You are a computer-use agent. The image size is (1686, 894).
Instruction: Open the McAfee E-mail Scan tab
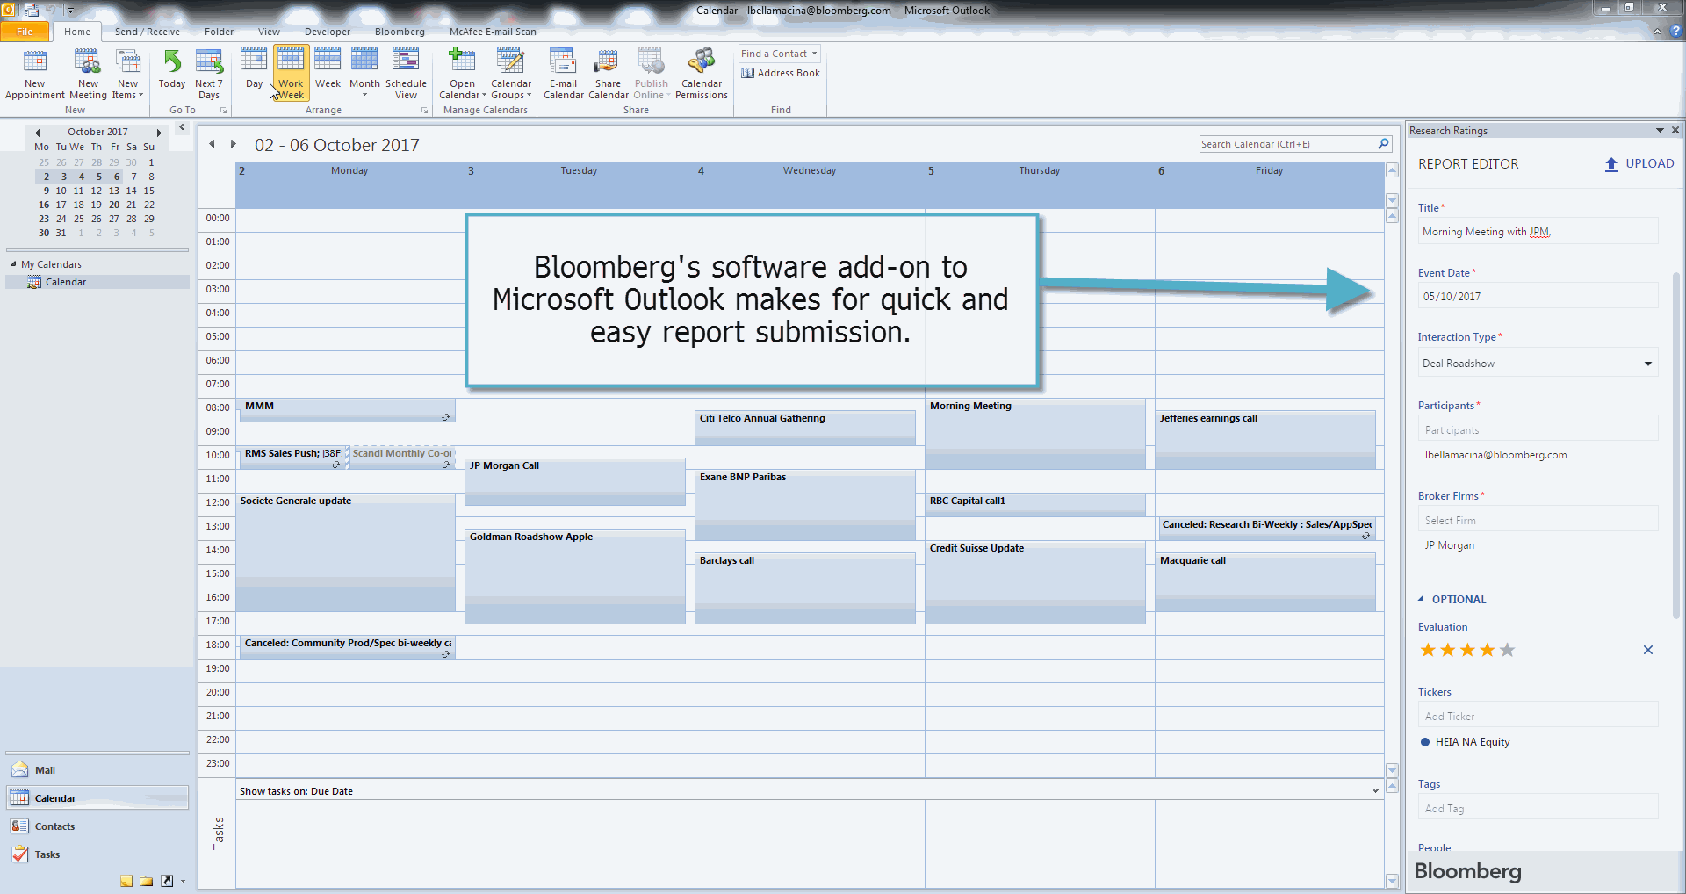pos(493,32)
